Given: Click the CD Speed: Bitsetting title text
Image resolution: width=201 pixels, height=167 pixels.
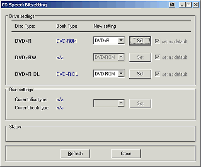Looking at the screenshot, I should click(x=24, y=5).
